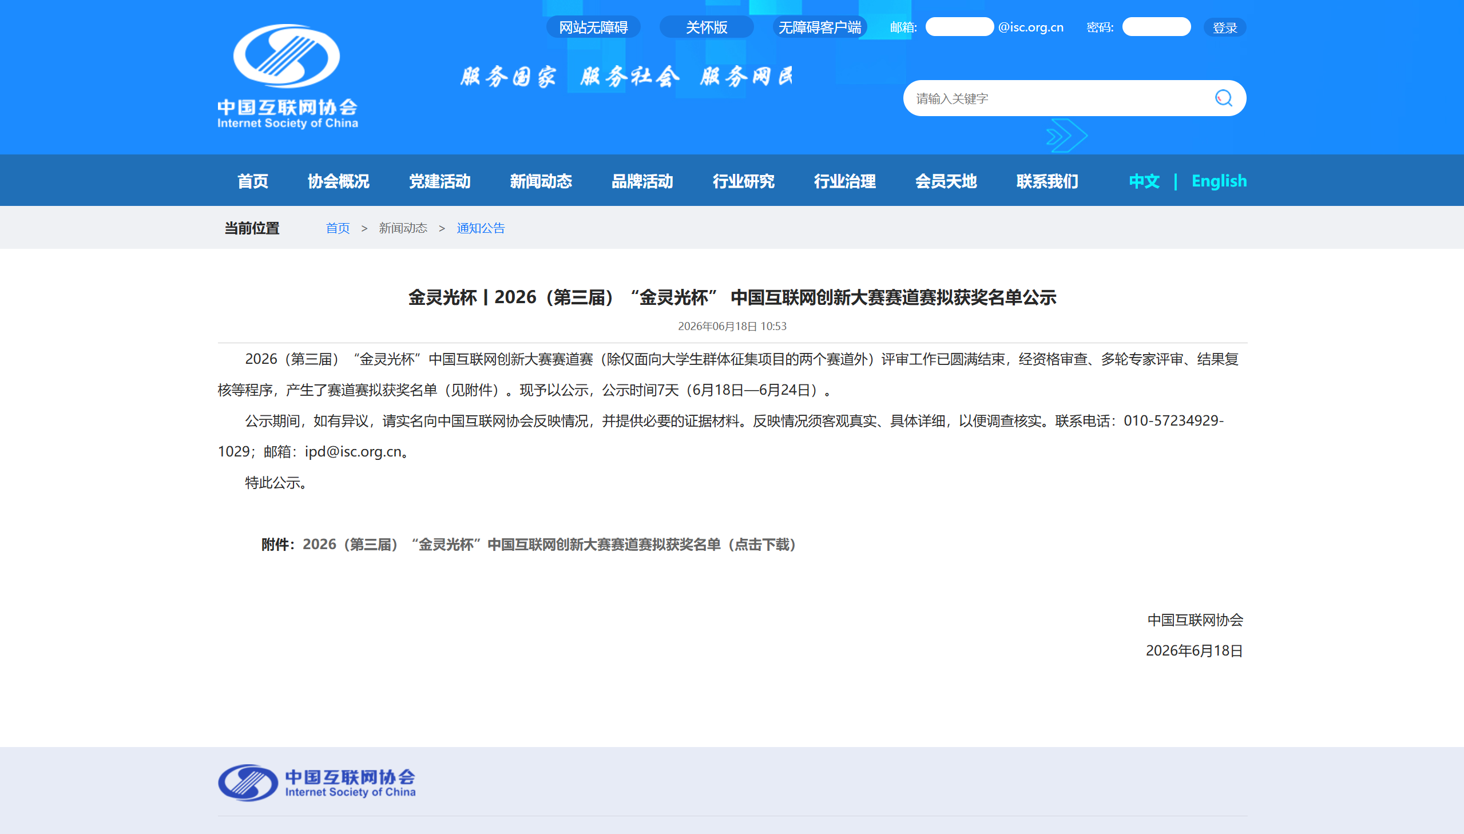This screenshot has width=1464, height=834.
Task: Open the 网站无障碍 accessibility option
Action: point(593,27)
